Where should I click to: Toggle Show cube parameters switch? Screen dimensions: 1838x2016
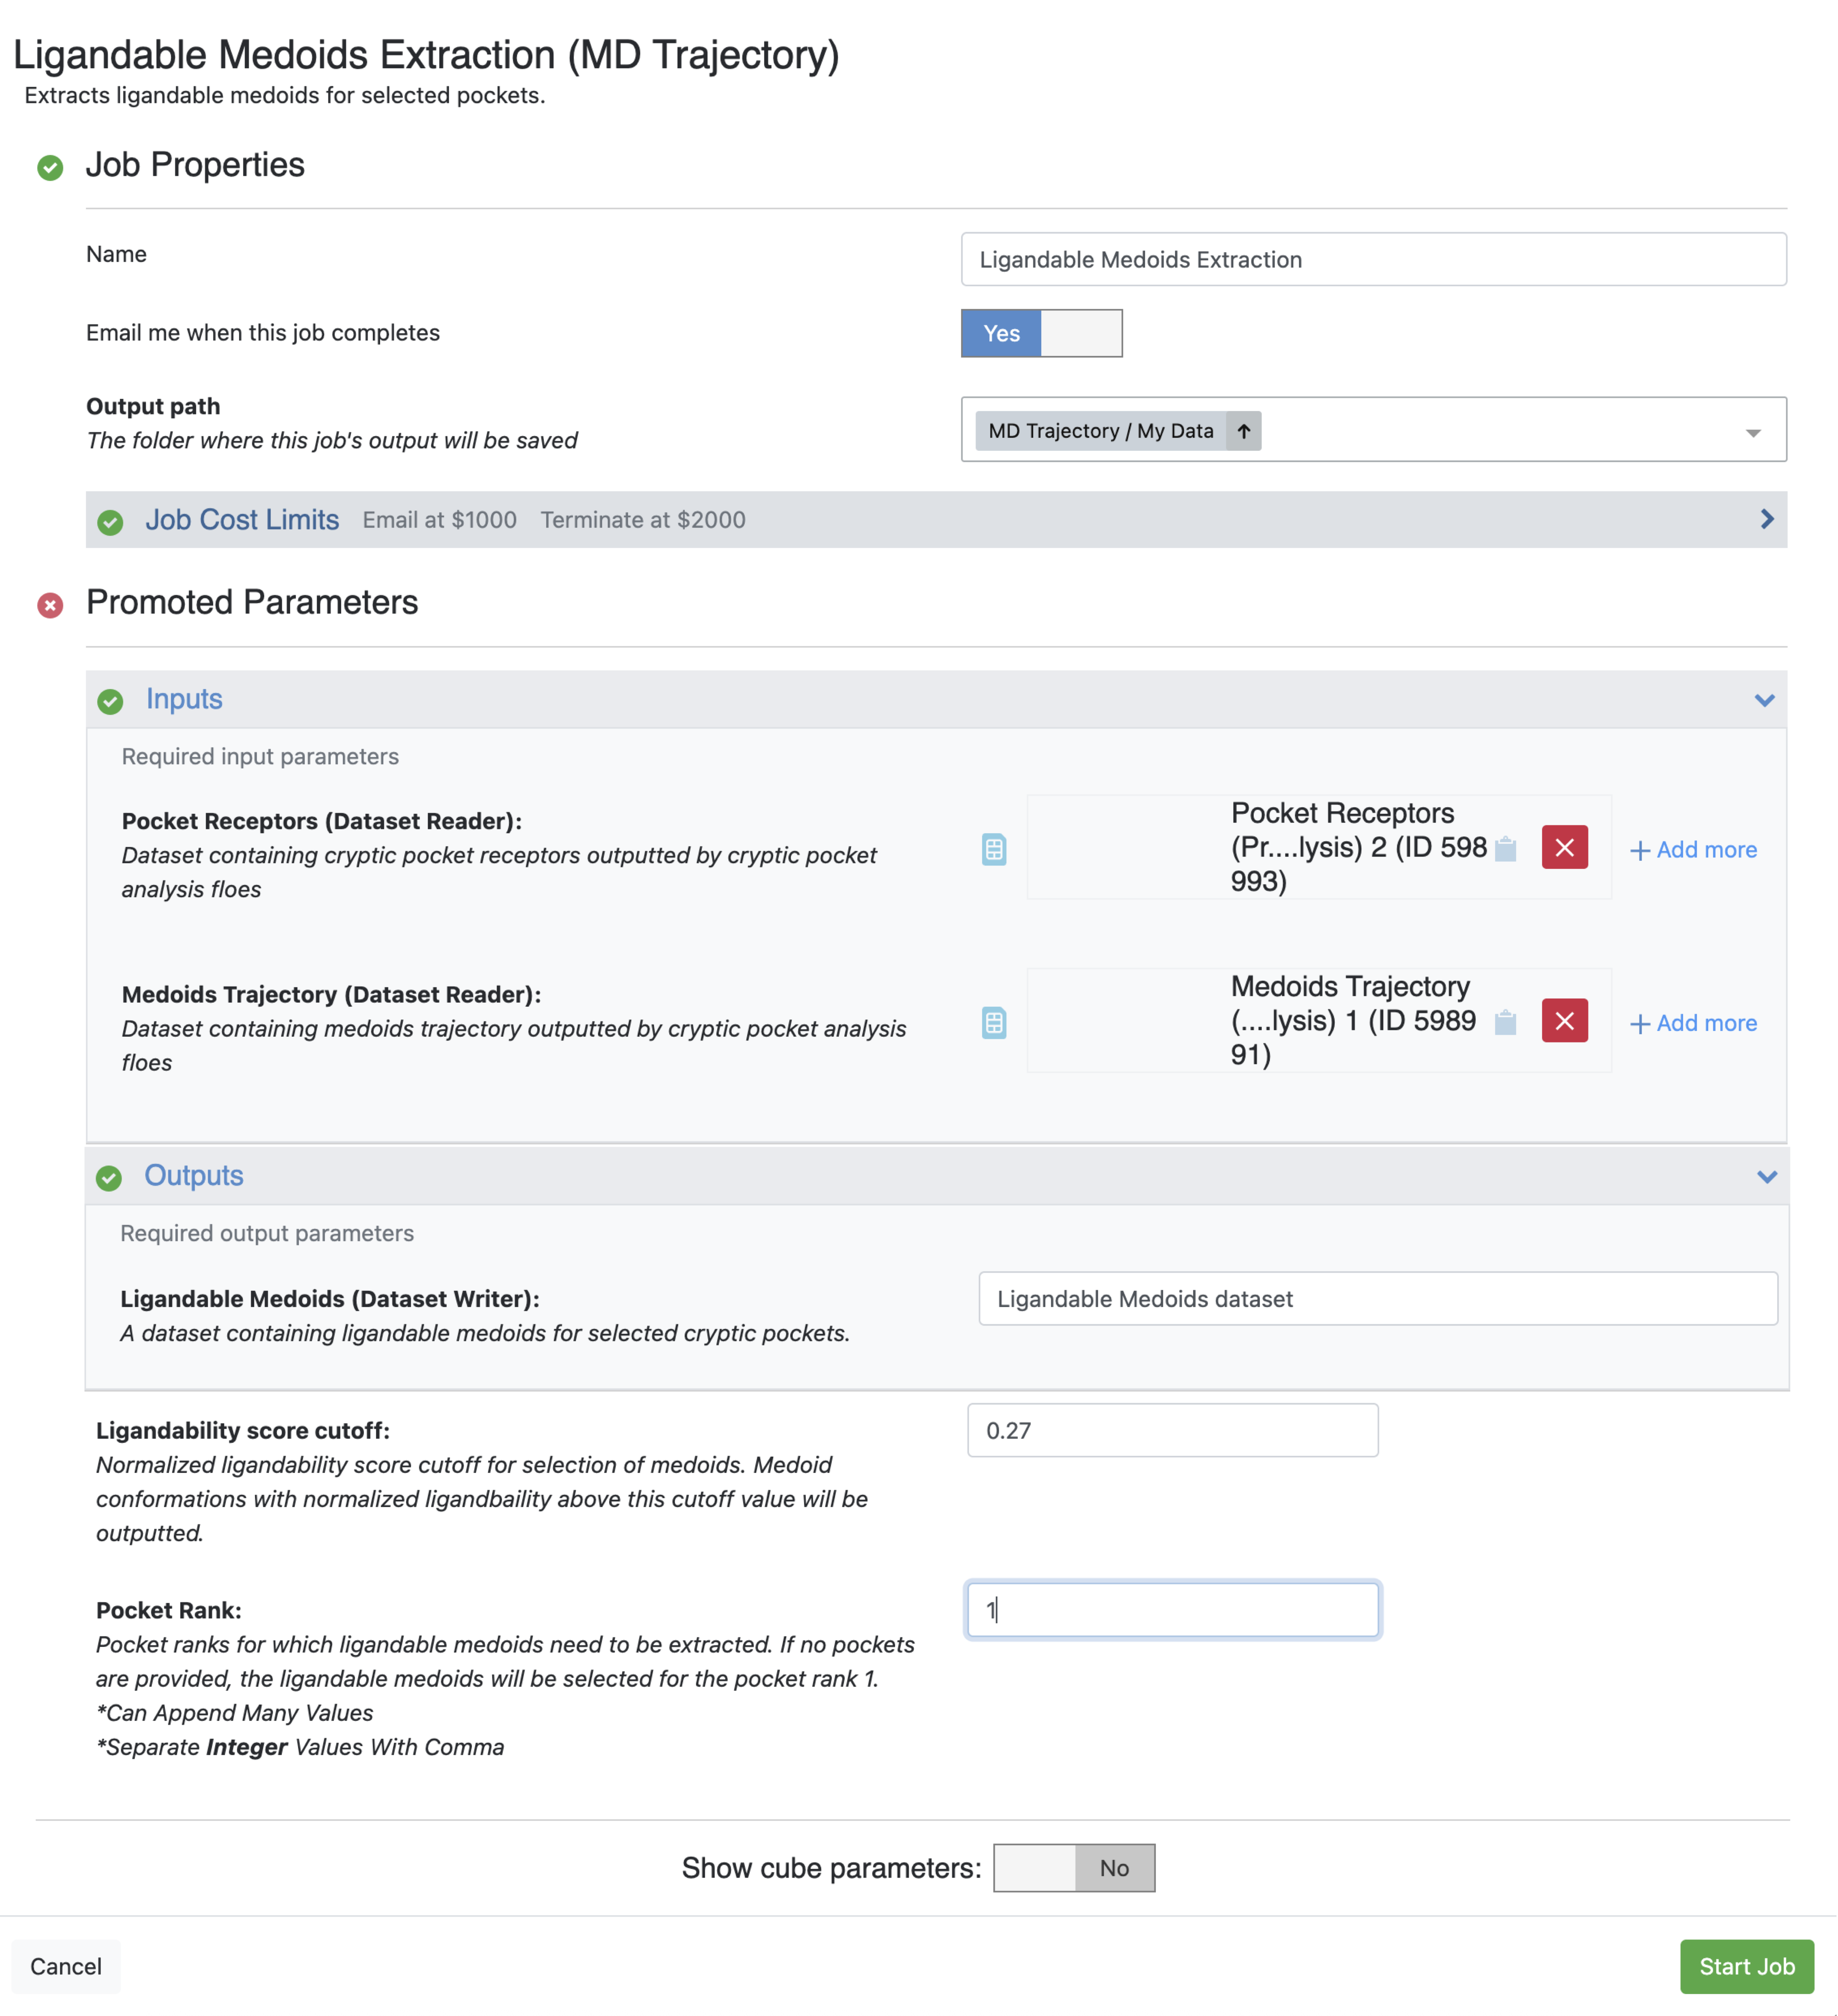[1074, 1867]
